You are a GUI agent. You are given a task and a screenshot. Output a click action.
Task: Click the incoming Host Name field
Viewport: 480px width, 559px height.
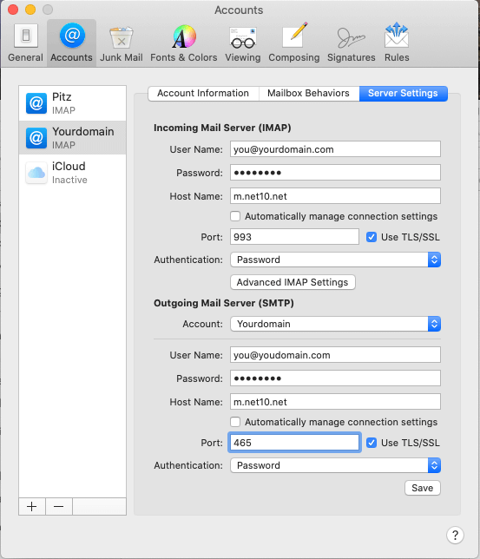335,196
